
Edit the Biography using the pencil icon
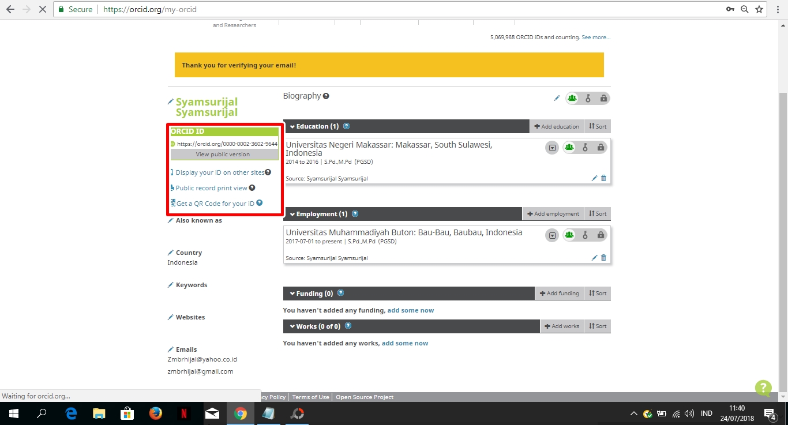point(557,98)
